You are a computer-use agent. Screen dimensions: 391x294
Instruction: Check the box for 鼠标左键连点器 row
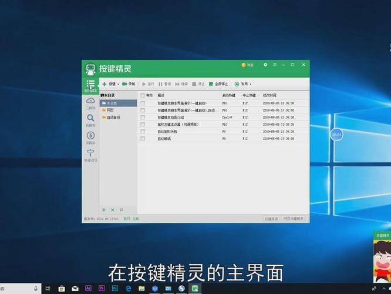click(x=143, y=125)
